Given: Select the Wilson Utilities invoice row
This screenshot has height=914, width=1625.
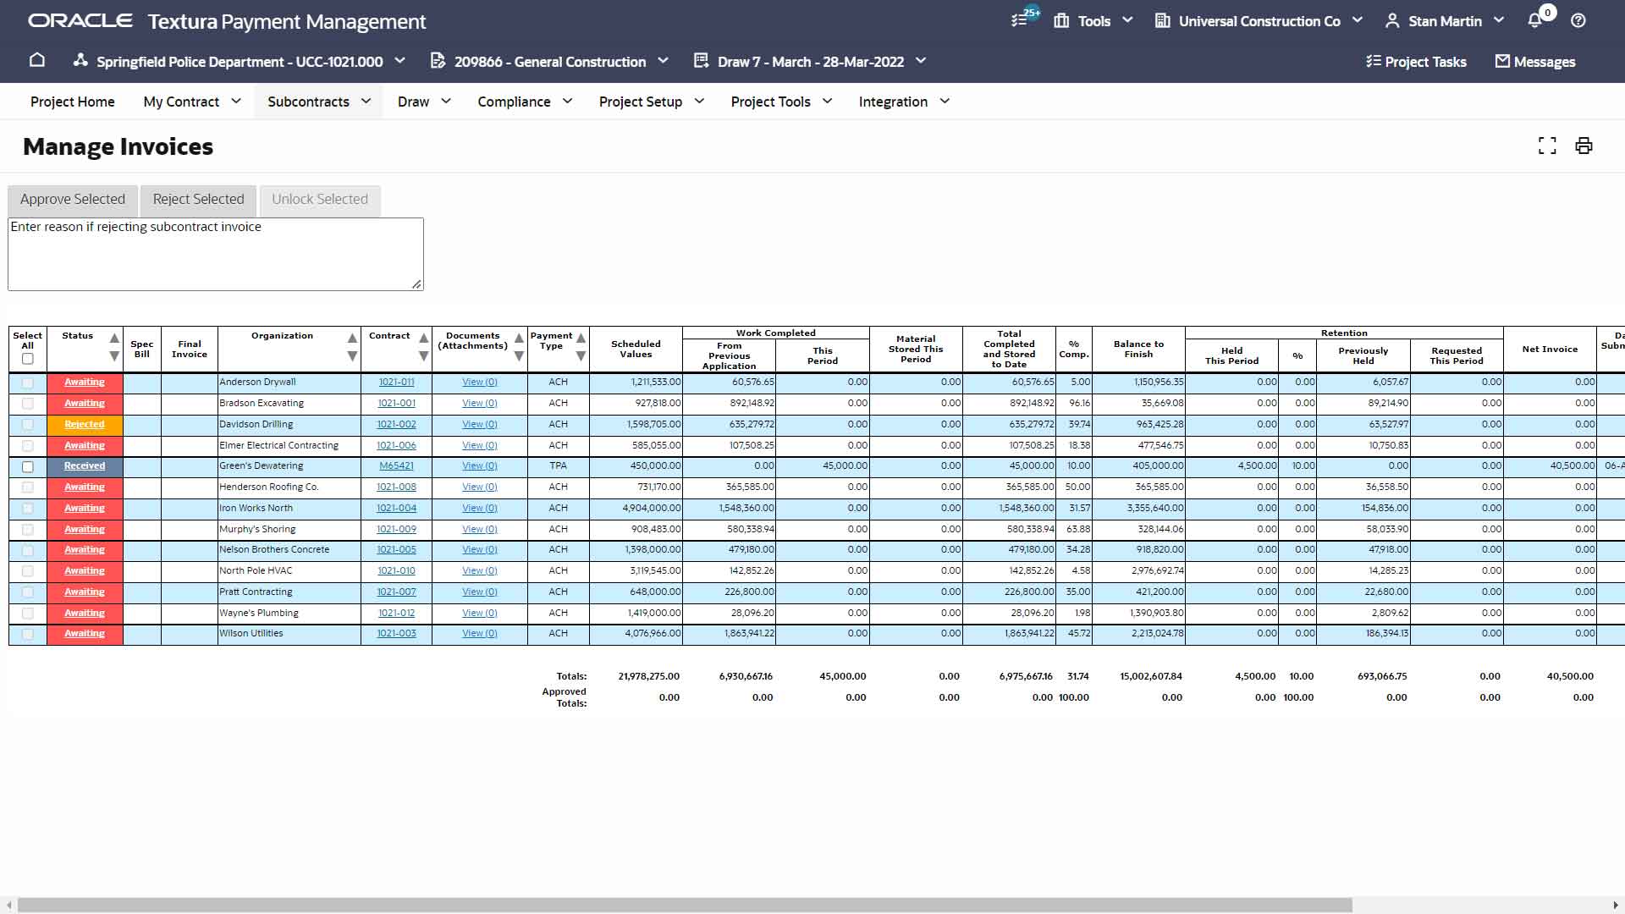Looking at the screenshot, I should tap(27, 633).
